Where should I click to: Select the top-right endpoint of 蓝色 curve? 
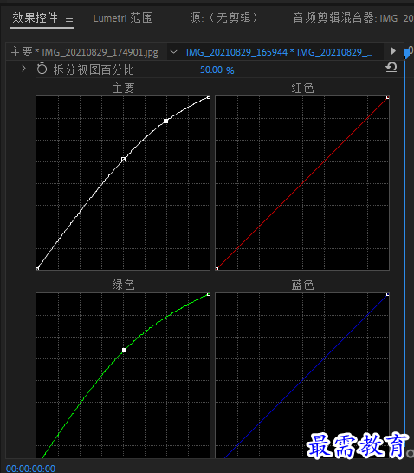tap(387, 294)
